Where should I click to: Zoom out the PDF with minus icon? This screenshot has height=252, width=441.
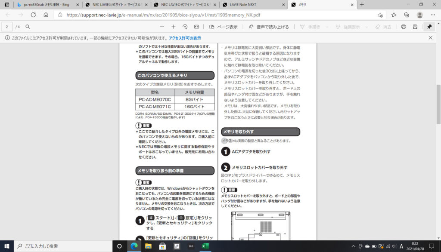(162, 27)
